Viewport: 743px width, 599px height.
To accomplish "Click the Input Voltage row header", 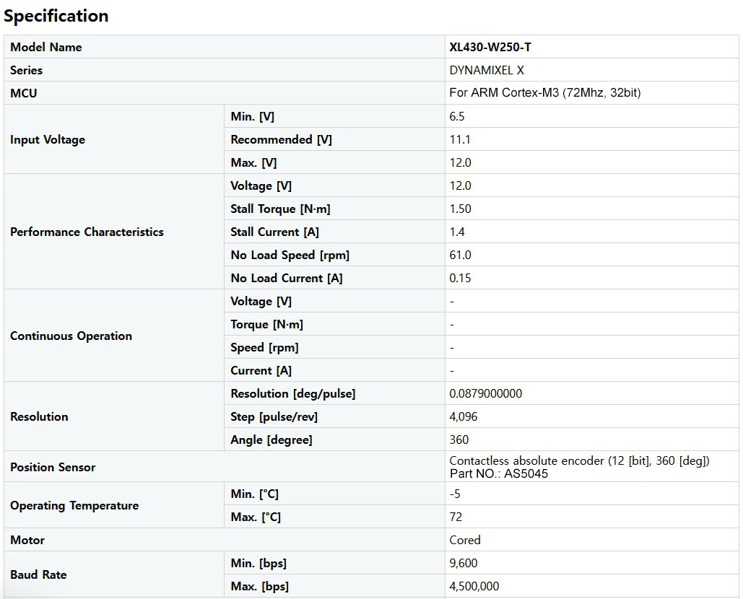I will 48,139.
